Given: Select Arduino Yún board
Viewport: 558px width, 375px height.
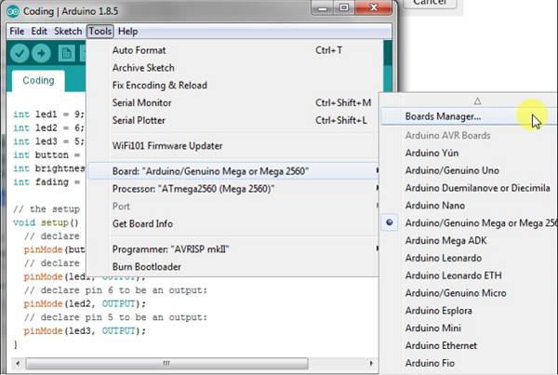Looking at the screenshot, I should [x=469, y=153].
